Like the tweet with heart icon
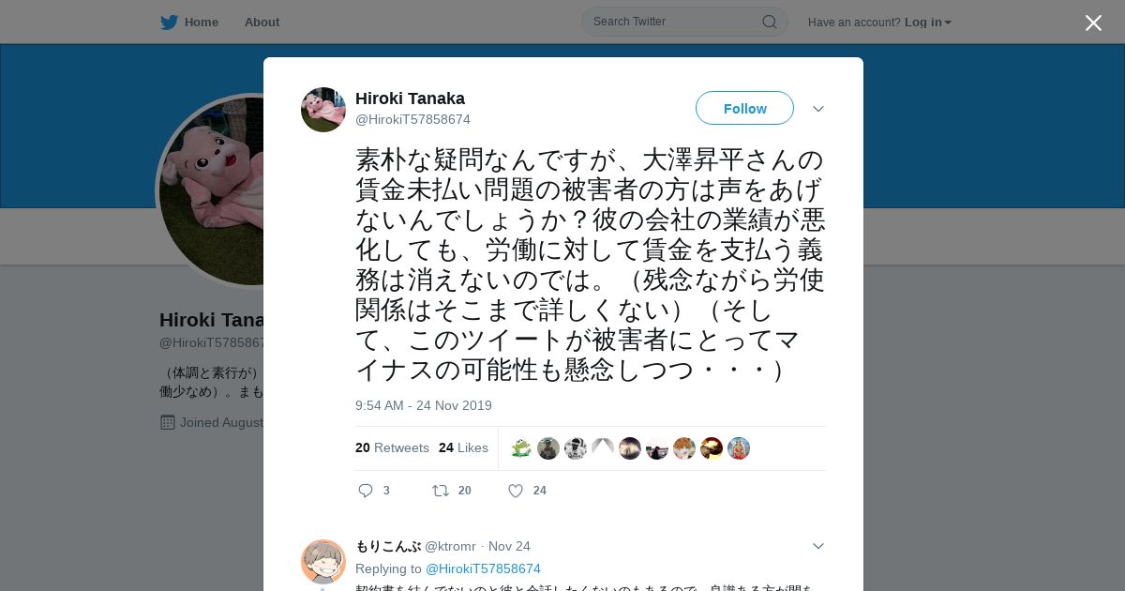 (x=516, y=491)
